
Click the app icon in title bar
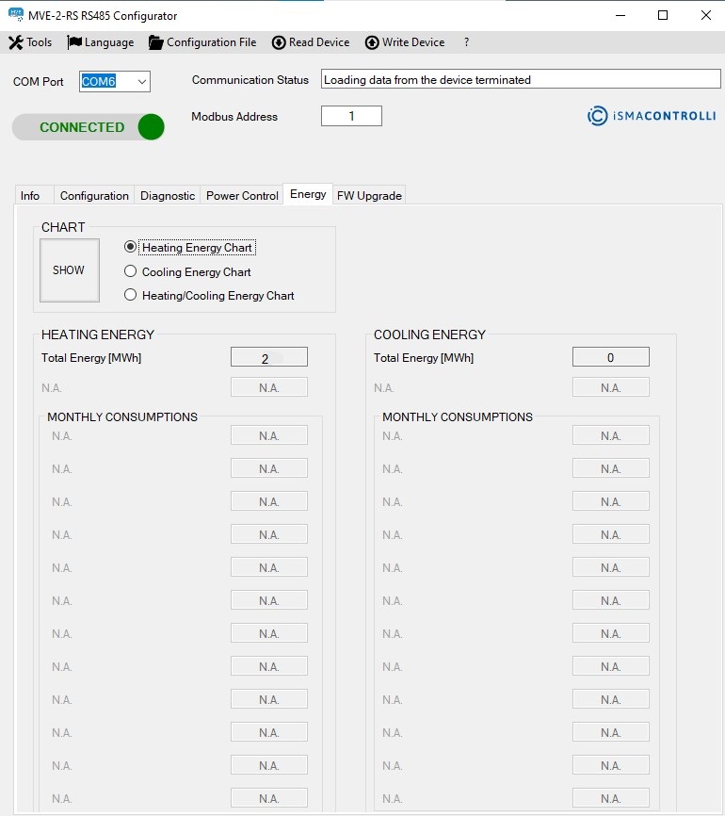tap(15, 15)
